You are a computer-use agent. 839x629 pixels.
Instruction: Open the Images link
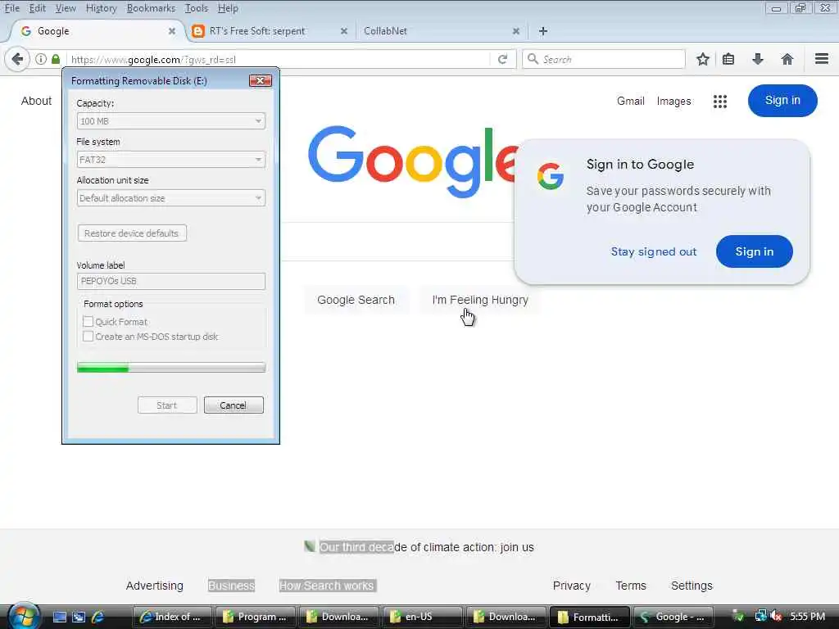point(673,101)
